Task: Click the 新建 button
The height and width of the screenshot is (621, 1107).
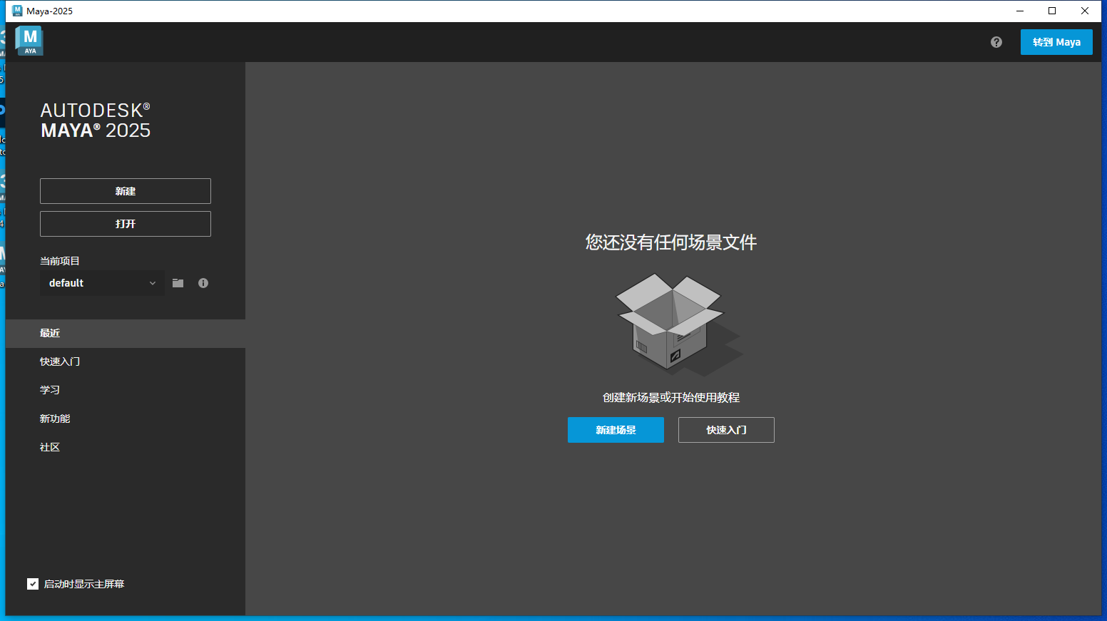Action: 125,190
